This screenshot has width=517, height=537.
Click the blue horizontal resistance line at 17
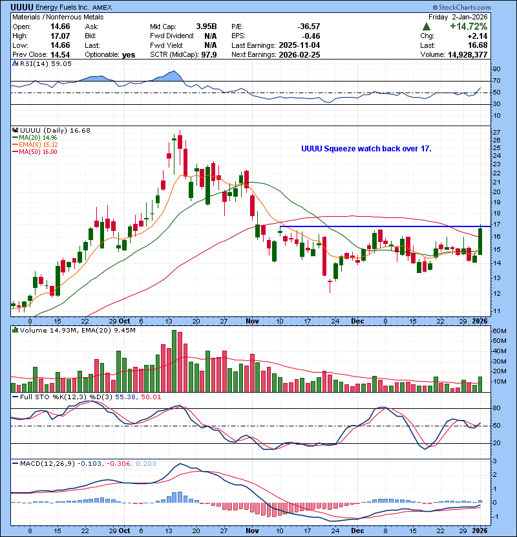pos(385,226)
